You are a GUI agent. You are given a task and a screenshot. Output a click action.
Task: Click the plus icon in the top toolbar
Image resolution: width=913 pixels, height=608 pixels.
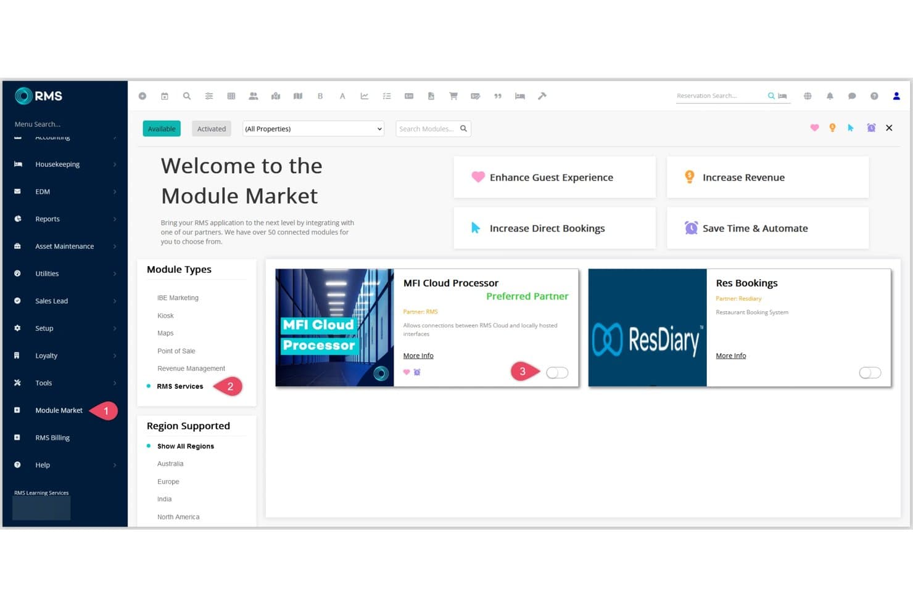tap(143, 96)
